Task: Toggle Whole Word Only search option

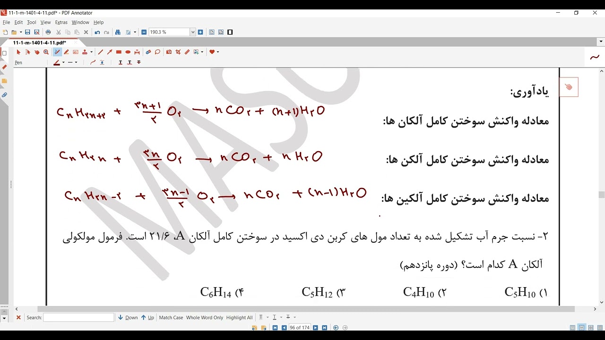Action: [205, 318]
